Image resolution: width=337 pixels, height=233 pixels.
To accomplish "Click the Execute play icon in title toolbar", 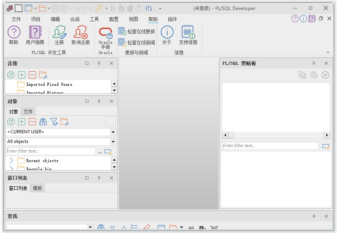I will point(113,8).
